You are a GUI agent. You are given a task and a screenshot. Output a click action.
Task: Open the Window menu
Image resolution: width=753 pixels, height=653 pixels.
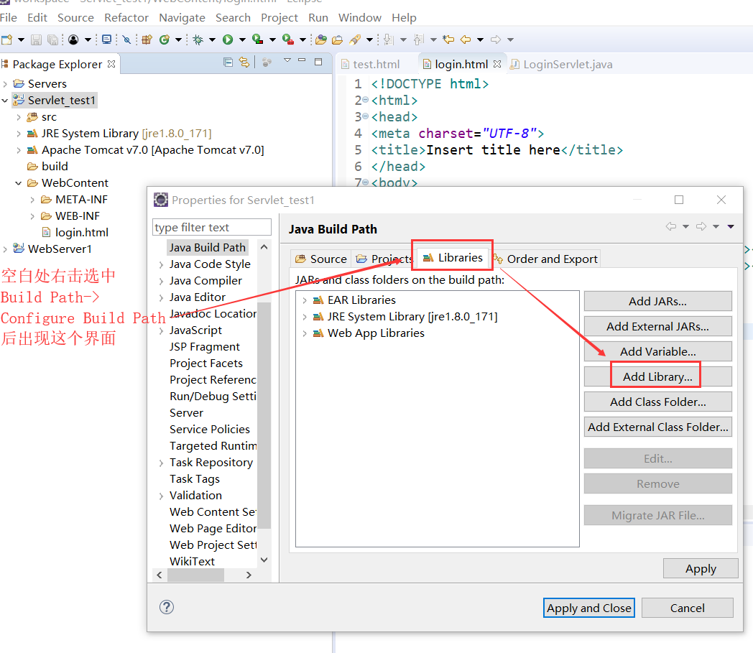(360, 18)
